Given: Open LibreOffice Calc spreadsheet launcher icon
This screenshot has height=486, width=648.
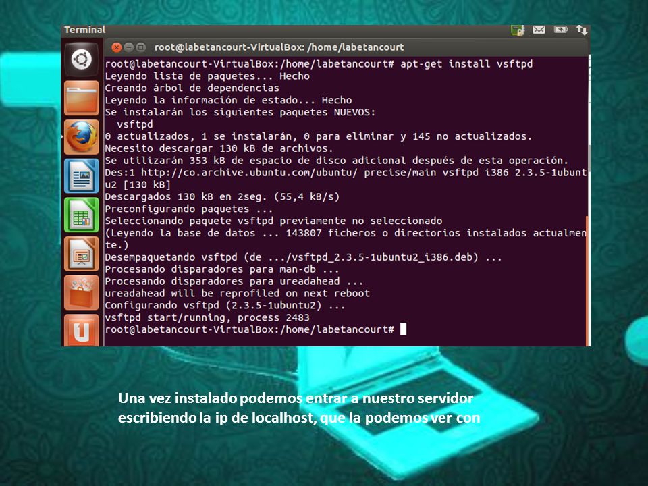Looking at the screenshot, I should tap(82, 215).
